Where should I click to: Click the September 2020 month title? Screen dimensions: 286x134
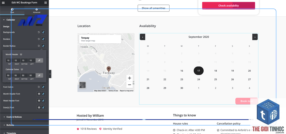tap(199, 37)
